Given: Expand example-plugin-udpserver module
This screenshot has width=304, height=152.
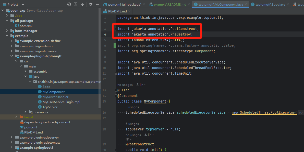Looking at the screenshot, I should tap(12, 137).
